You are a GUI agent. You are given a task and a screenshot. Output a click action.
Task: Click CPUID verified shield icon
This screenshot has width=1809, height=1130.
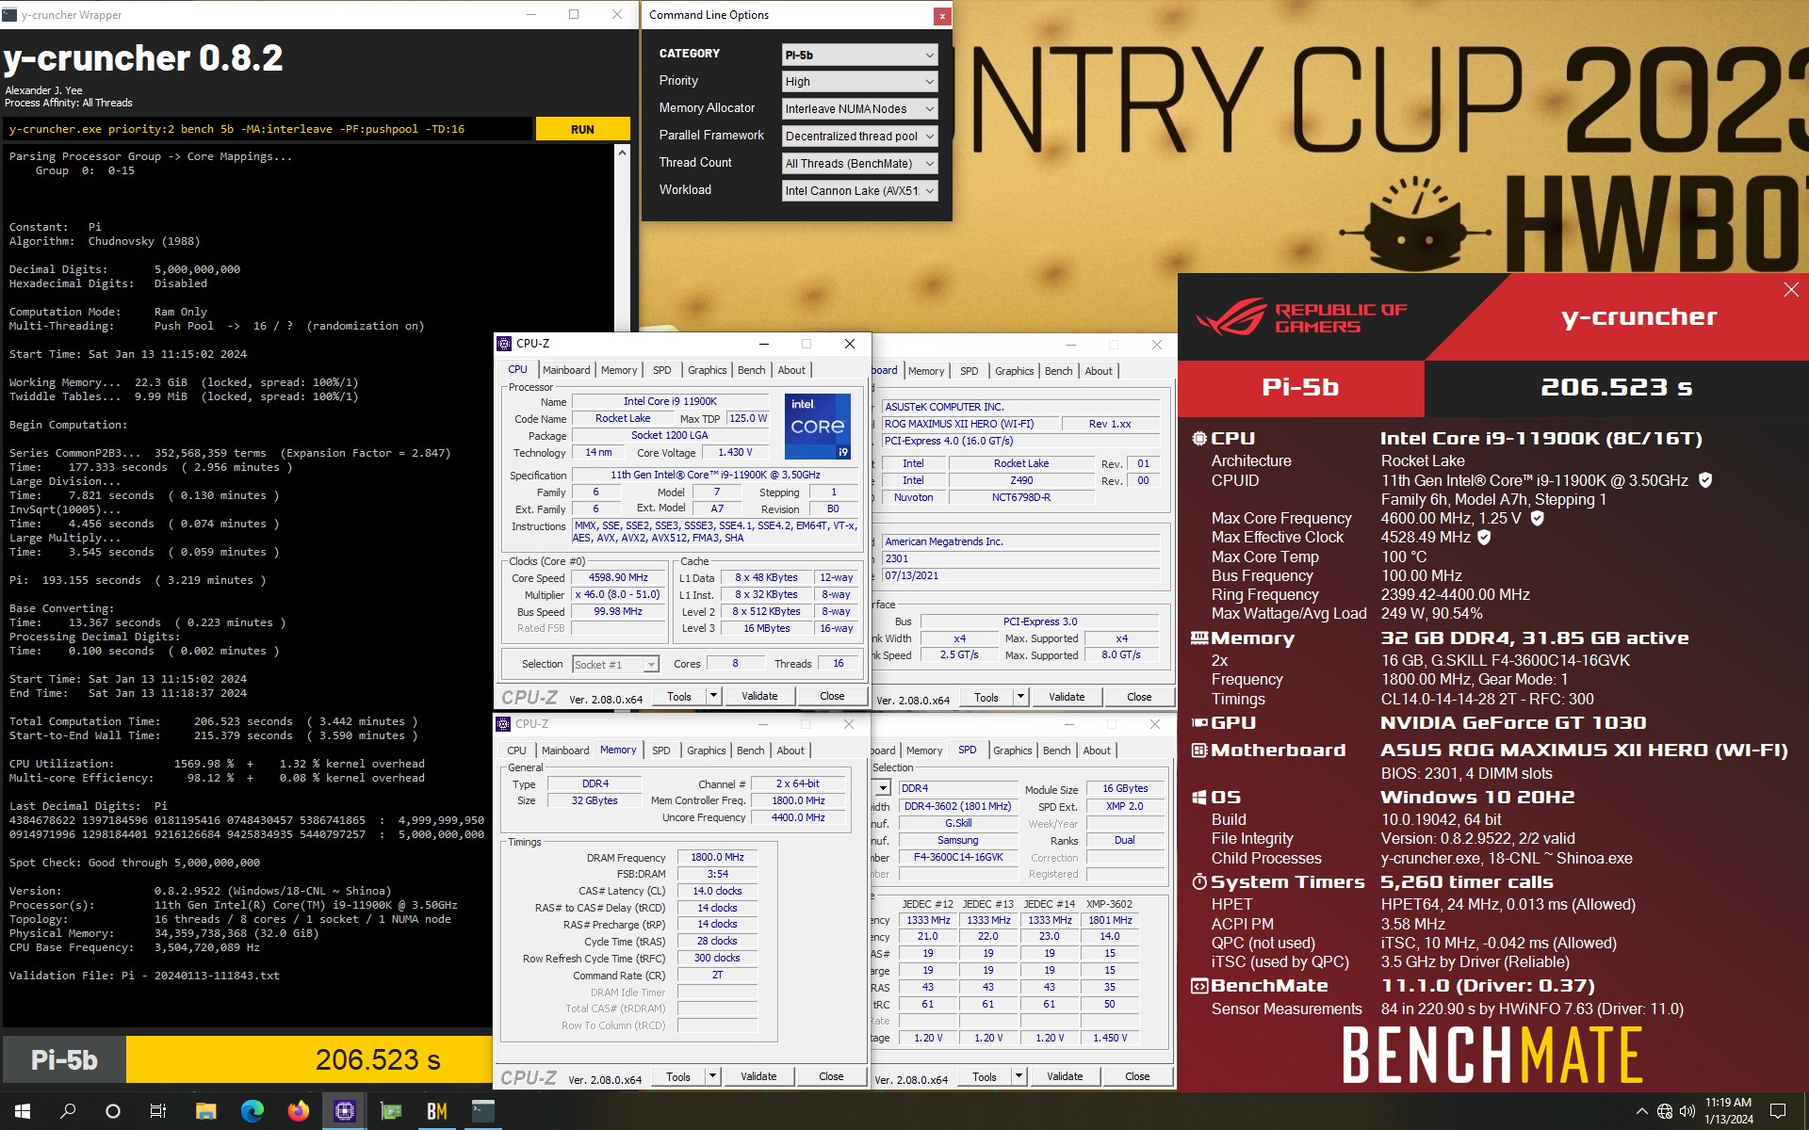click(1705, 480)
